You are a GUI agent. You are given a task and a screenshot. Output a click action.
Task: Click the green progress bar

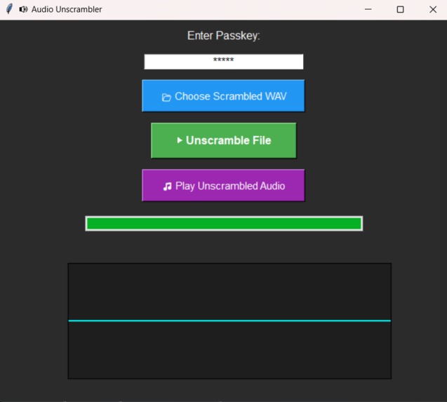(224, 224)
